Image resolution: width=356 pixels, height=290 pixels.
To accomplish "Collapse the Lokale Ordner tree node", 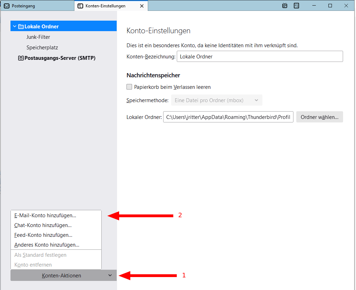I will pyautogui.click(x=14, y=27).
